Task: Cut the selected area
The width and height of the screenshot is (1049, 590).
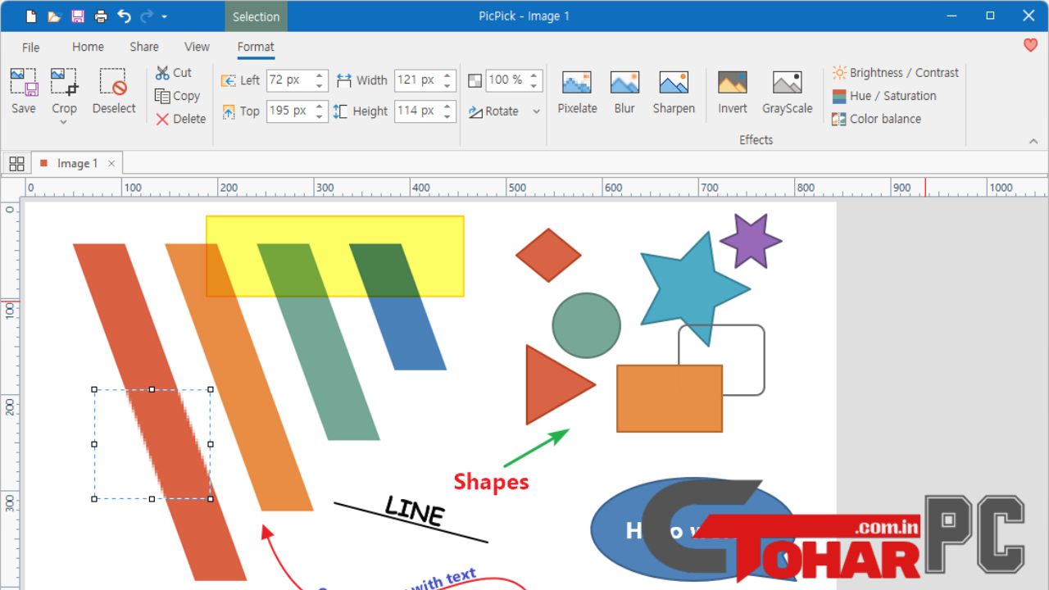Action: tap(174, 72)
